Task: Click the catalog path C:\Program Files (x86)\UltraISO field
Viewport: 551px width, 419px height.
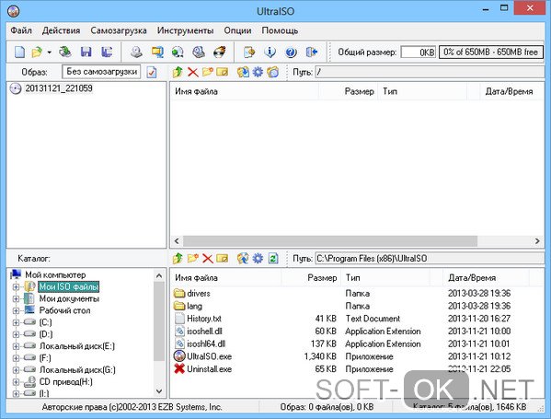Action: tap(430, 259)
